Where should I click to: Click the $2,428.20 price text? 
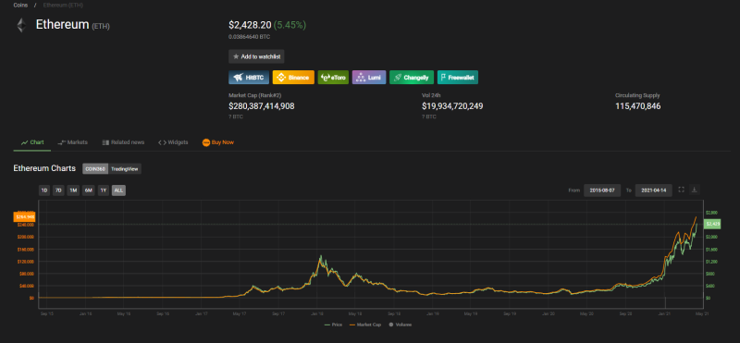tap(250, 25)
